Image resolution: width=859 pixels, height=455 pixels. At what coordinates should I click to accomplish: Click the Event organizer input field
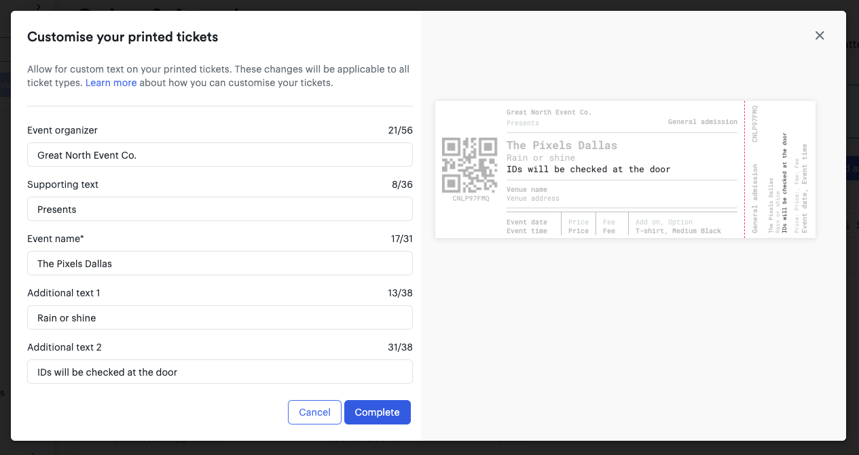[219, 155]
